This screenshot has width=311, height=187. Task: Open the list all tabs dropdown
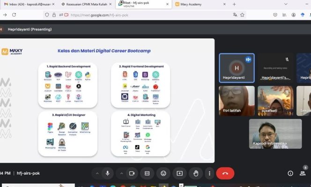286,4
